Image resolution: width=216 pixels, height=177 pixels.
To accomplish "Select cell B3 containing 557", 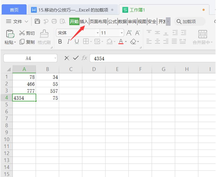I will point(47,91).
